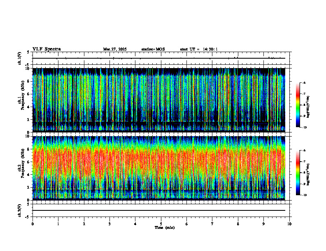Click the time axis tick label "5"
The width and height of the screenshot is (326, 251).
click(x=161, y=224)
